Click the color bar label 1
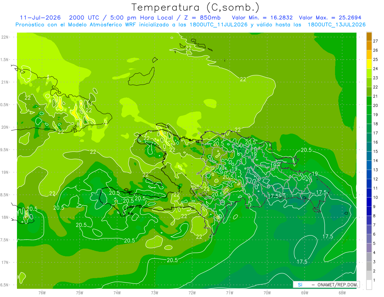The height and width of the screenshot is (297, 384). (375, 280)
